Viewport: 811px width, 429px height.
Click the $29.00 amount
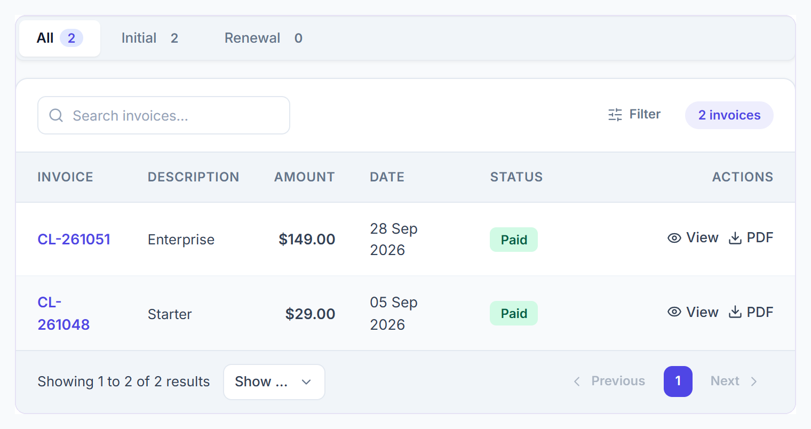pos(310,314)
